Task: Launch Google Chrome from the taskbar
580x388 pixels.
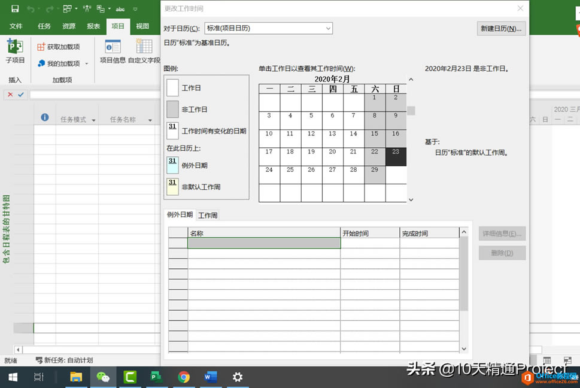Action: pyautogui.click(x=184, y=377)
